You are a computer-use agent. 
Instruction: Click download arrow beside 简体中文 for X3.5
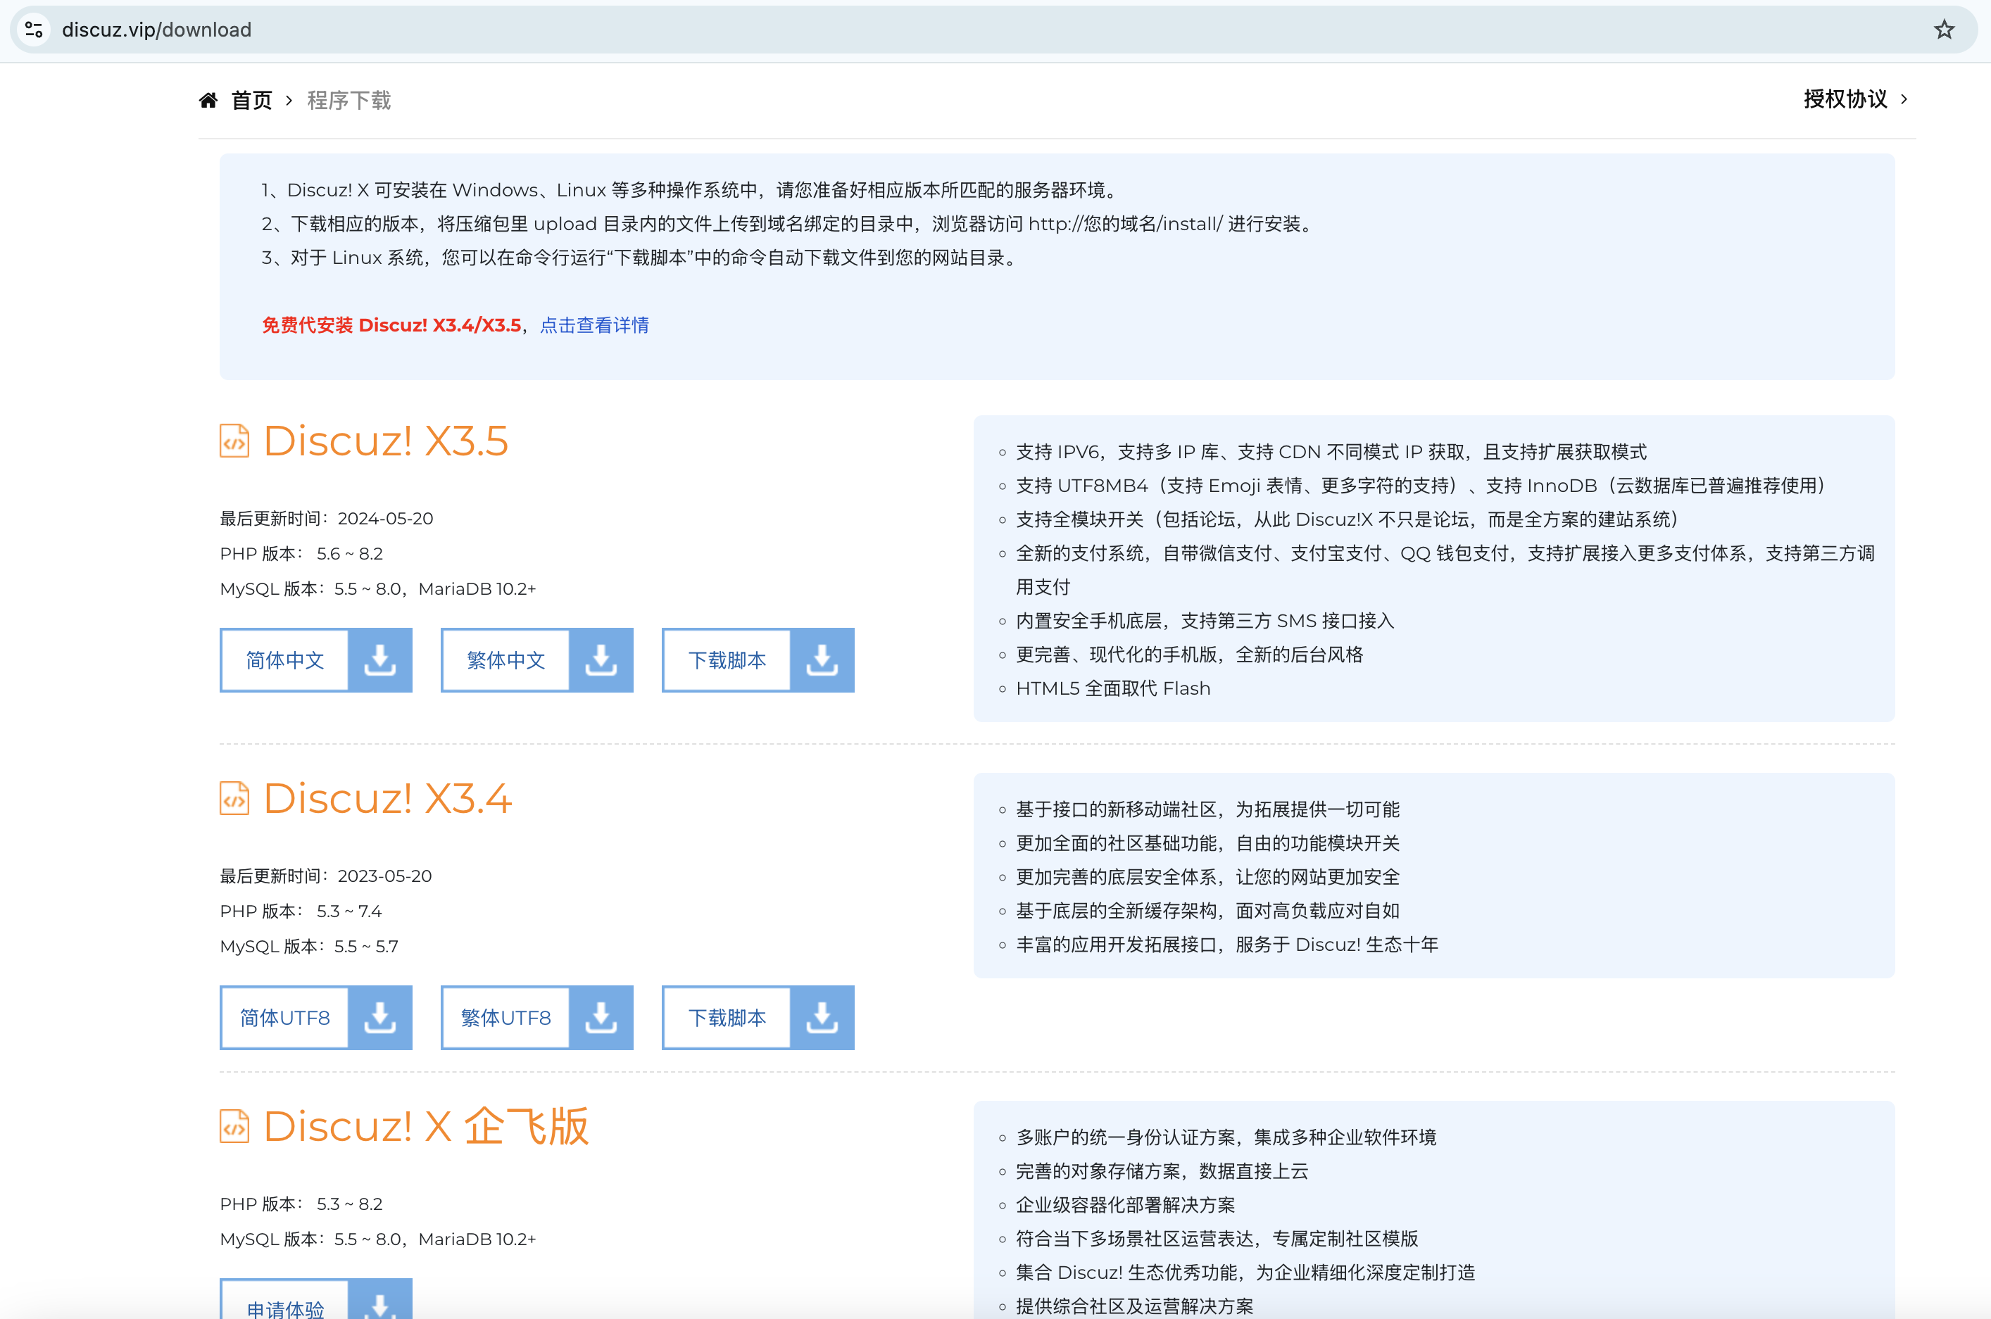[x=380, y=660]
